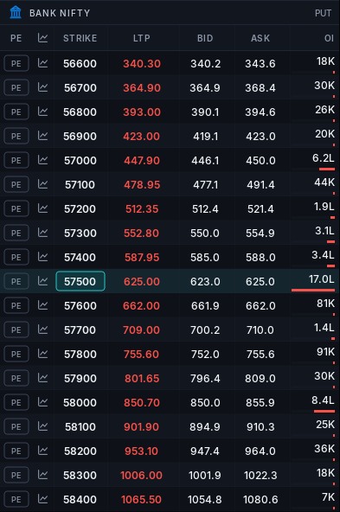Click the PE column header
Screen dimensions: 340x512
pyautogui.click(x=16, y=38)
